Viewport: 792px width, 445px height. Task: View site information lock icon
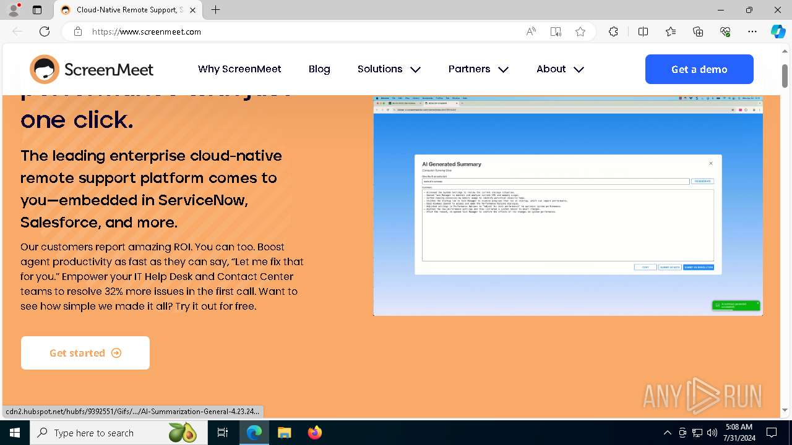[78, 32]
